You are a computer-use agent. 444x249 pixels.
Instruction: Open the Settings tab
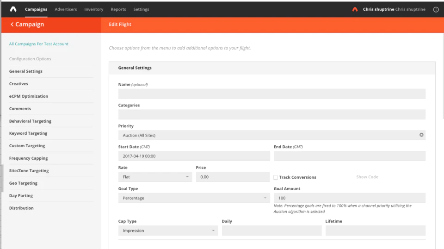[x=141, y=9]
